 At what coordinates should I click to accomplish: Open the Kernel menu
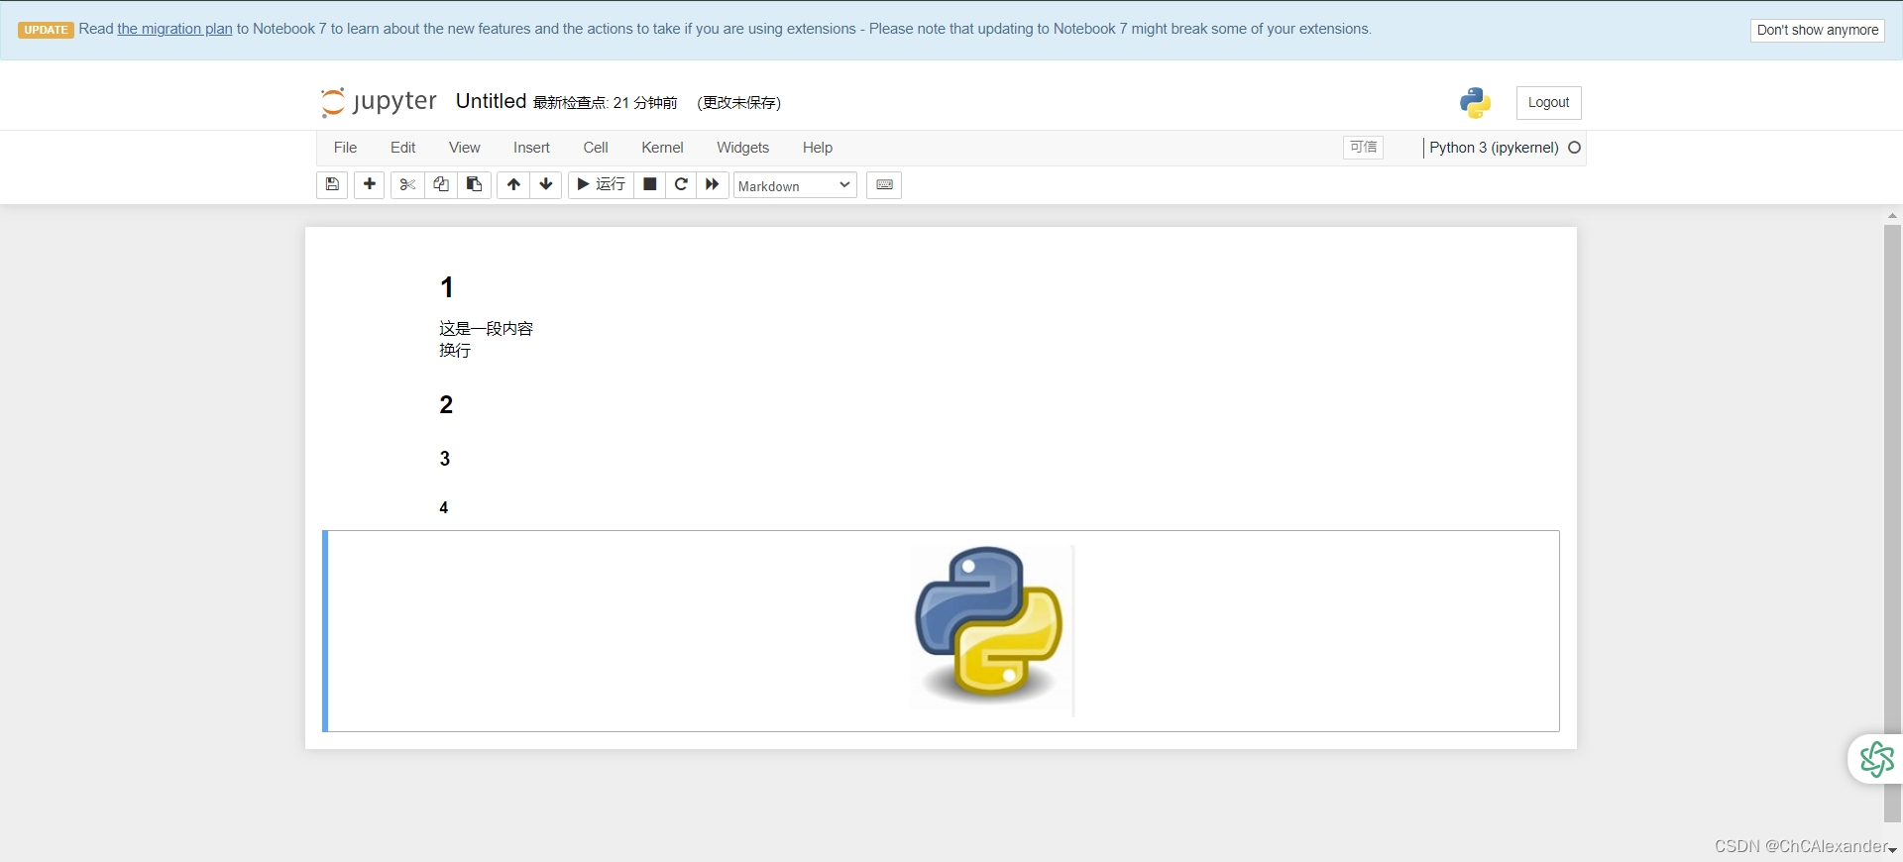click(662, 148)
